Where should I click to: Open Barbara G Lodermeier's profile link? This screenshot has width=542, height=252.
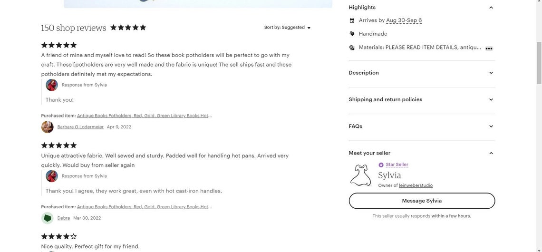(80, 127)
